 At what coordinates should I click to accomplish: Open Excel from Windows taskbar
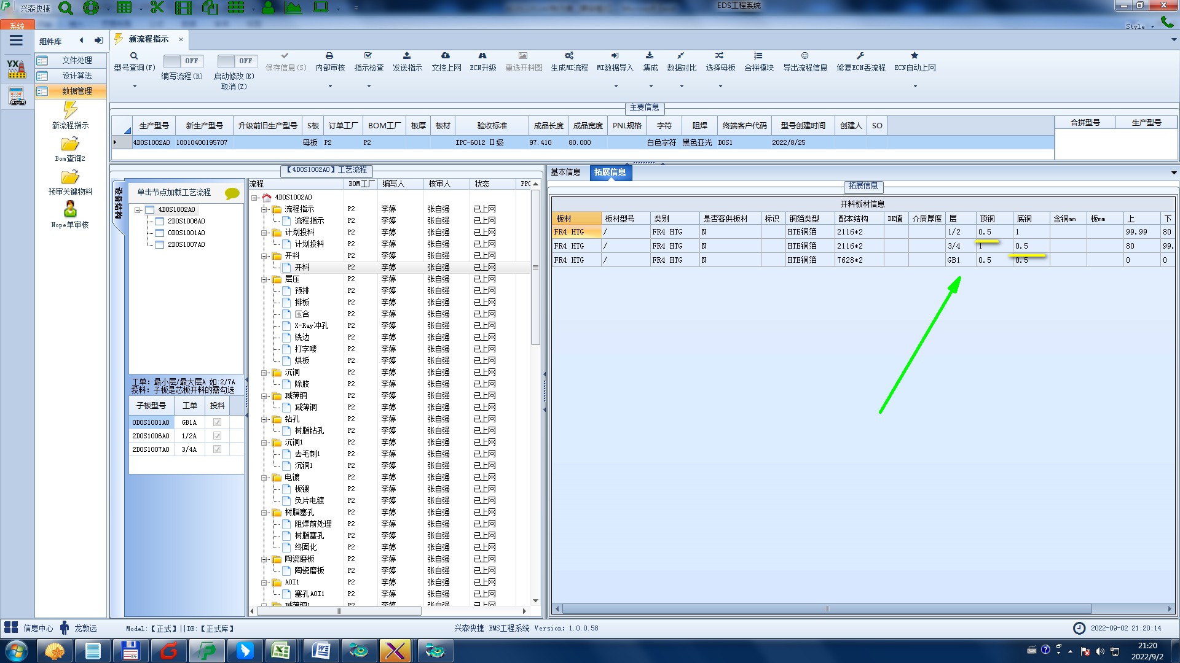pos(281,651)
